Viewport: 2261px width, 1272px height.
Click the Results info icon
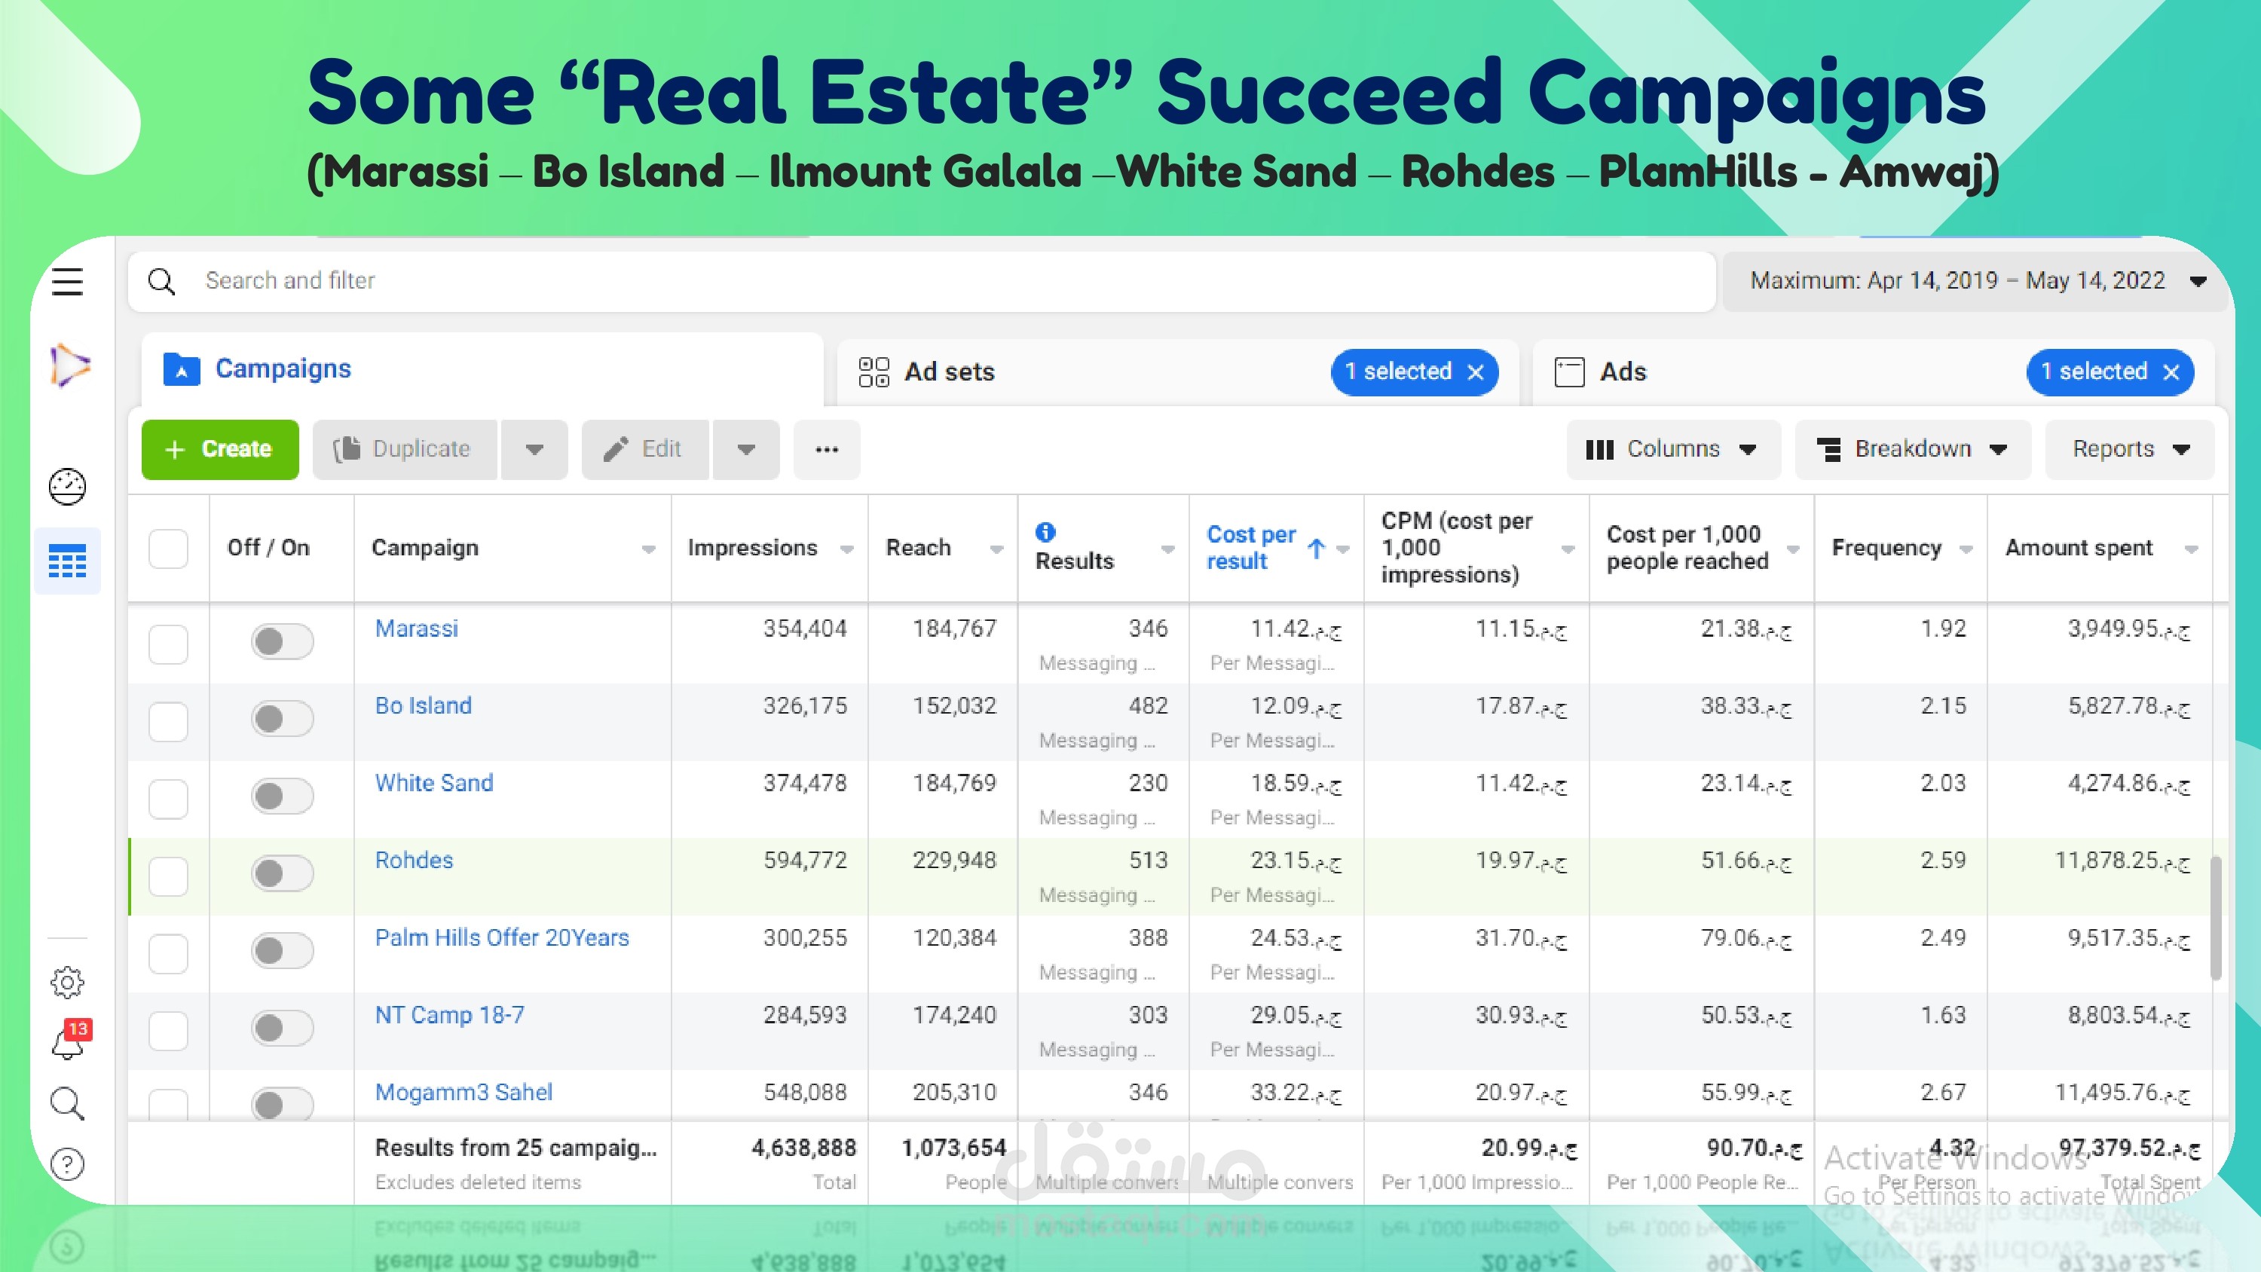pyautogui.click(x=1045, y=531)
